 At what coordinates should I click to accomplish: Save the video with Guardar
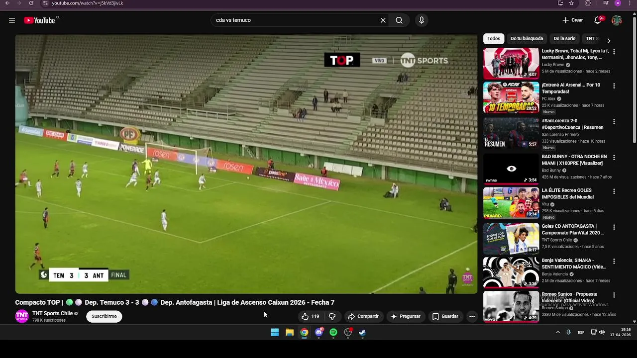click(x=445, y=316)
